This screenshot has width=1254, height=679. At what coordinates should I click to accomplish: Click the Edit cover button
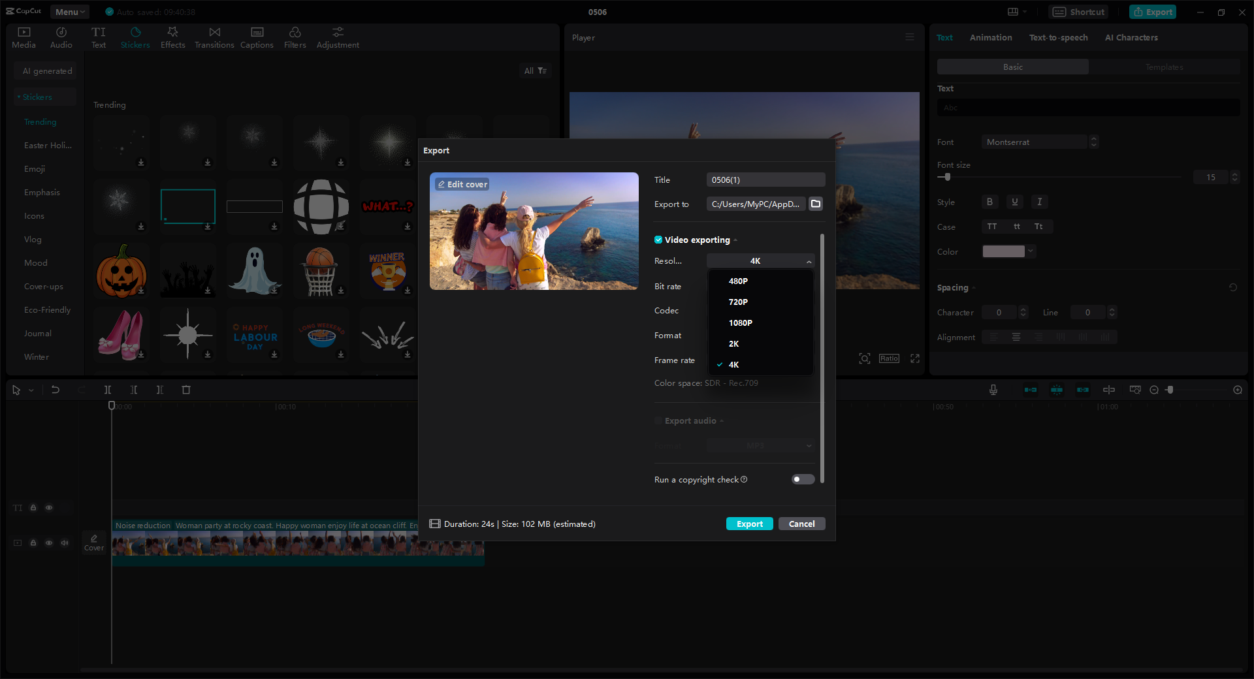click(x=462, y=184)
